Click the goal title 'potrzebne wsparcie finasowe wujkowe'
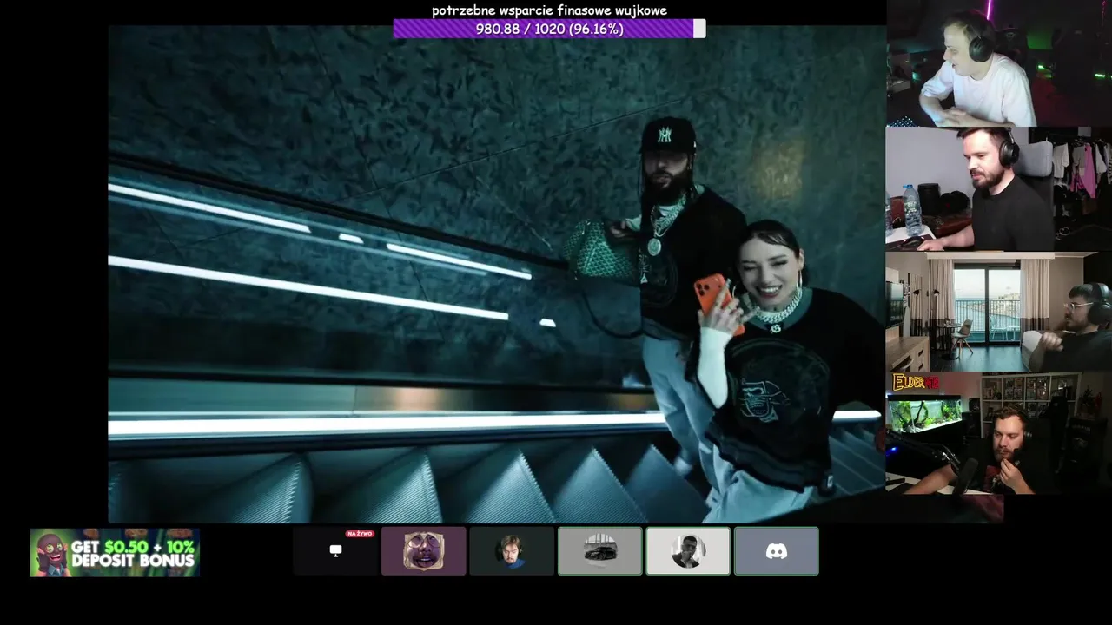The image size is (1112, 625). coord(549,10)
